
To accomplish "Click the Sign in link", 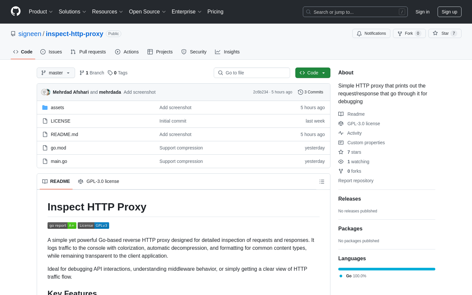I will (423, 12).
